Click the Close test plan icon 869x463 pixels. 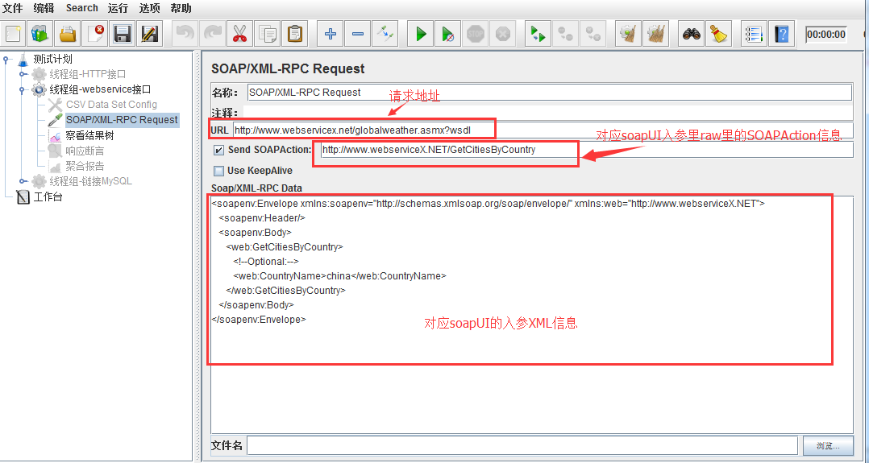click(x=95, y=35)
